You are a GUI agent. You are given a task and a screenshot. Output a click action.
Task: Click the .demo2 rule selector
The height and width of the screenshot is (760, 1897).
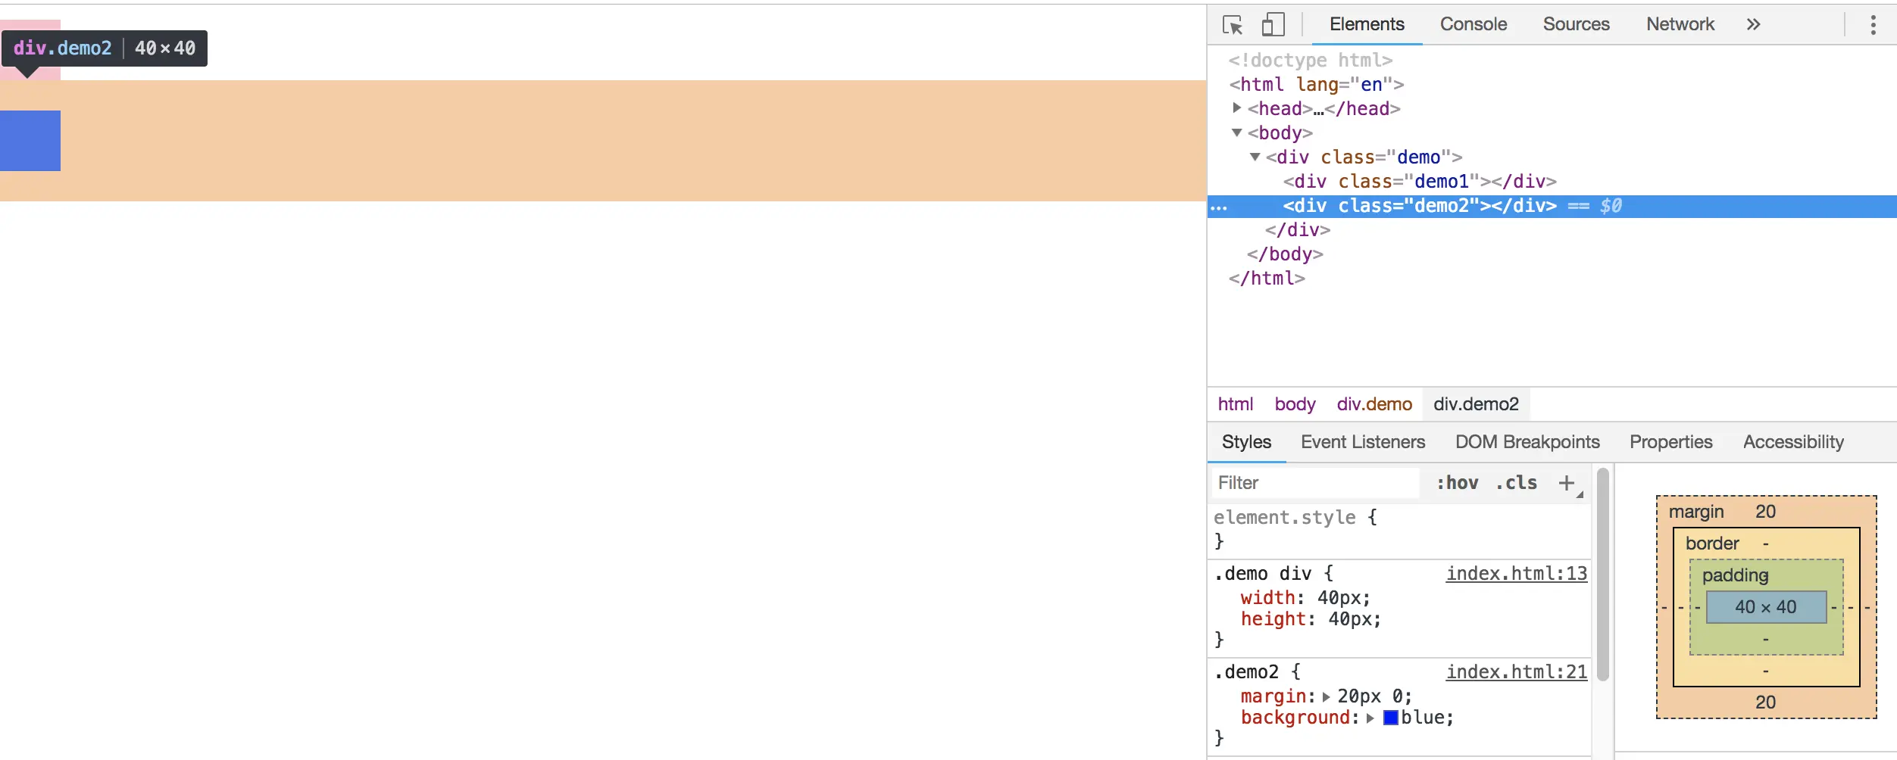[1246, 672]
